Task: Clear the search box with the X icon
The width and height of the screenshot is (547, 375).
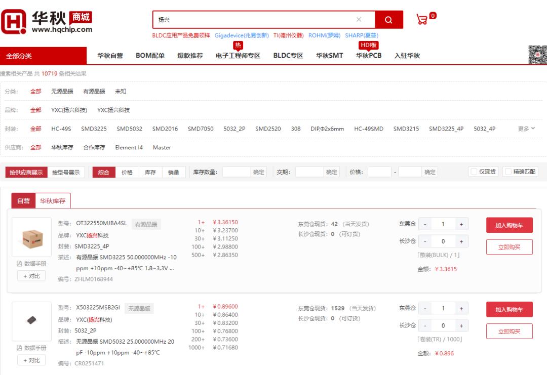Action: (359, 20)
